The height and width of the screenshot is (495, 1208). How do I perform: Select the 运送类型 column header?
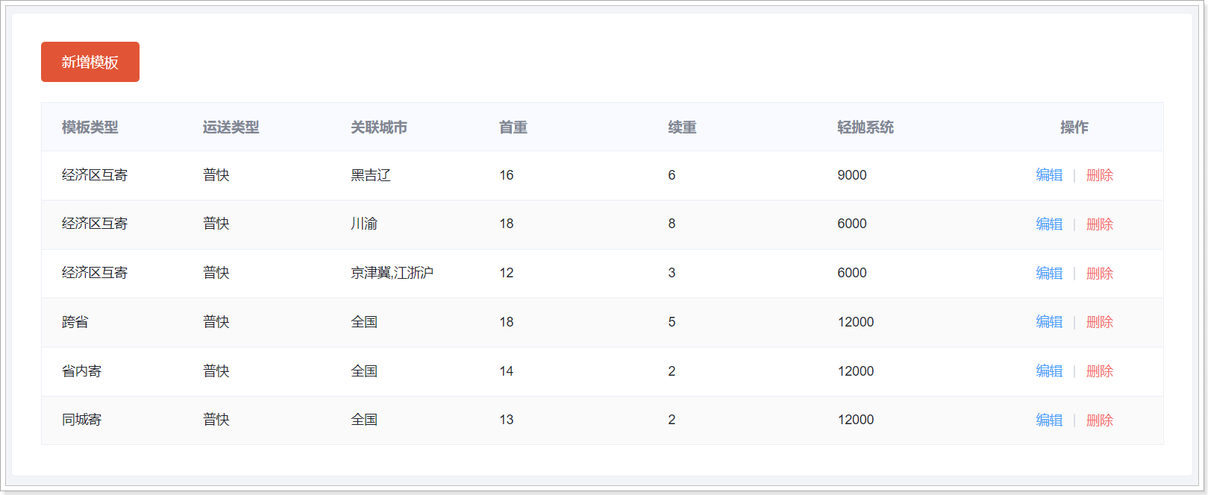pos(231,127)
